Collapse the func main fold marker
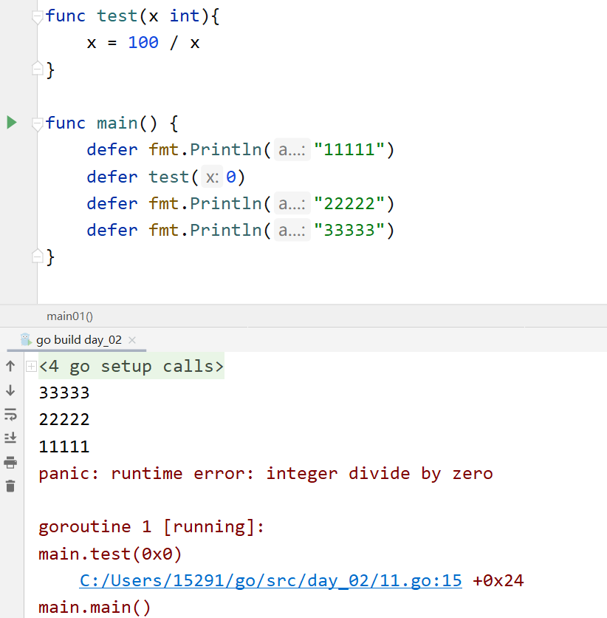This screenshot has width=607, height=618. point(38,124)
